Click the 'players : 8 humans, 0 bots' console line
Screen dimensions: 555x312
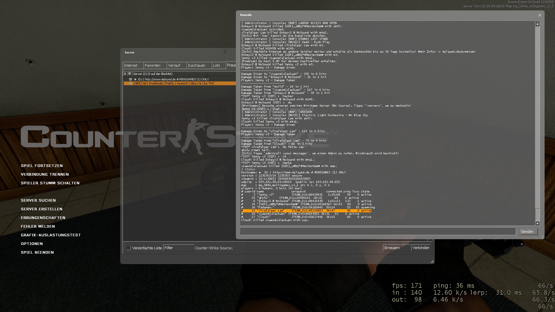pyautogui.click(x=271, y=188)
